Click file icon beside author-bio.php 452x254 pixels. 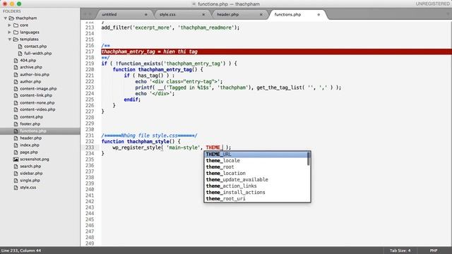coord(16,75)
